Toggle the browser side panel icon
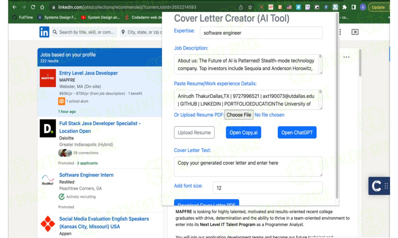Screen dimensions: 398x238 pyautogui.click(x=353, y=7)
